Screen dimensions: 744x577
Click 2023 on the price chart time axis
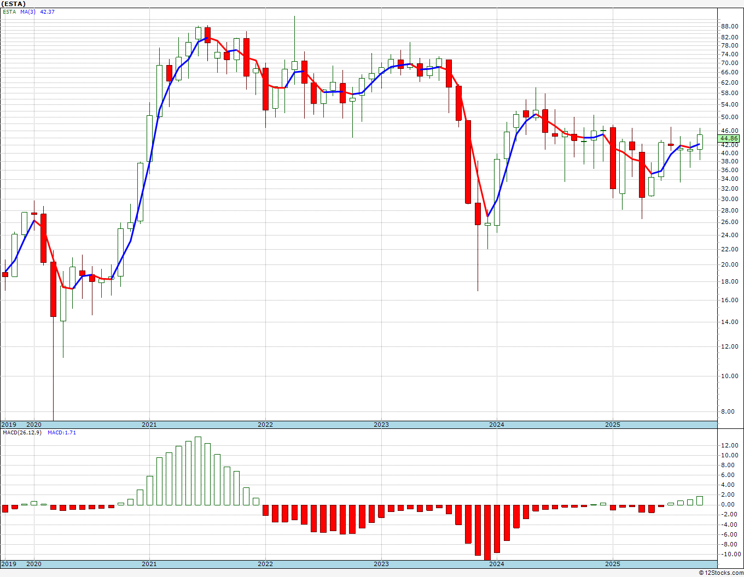pos(381,425)
